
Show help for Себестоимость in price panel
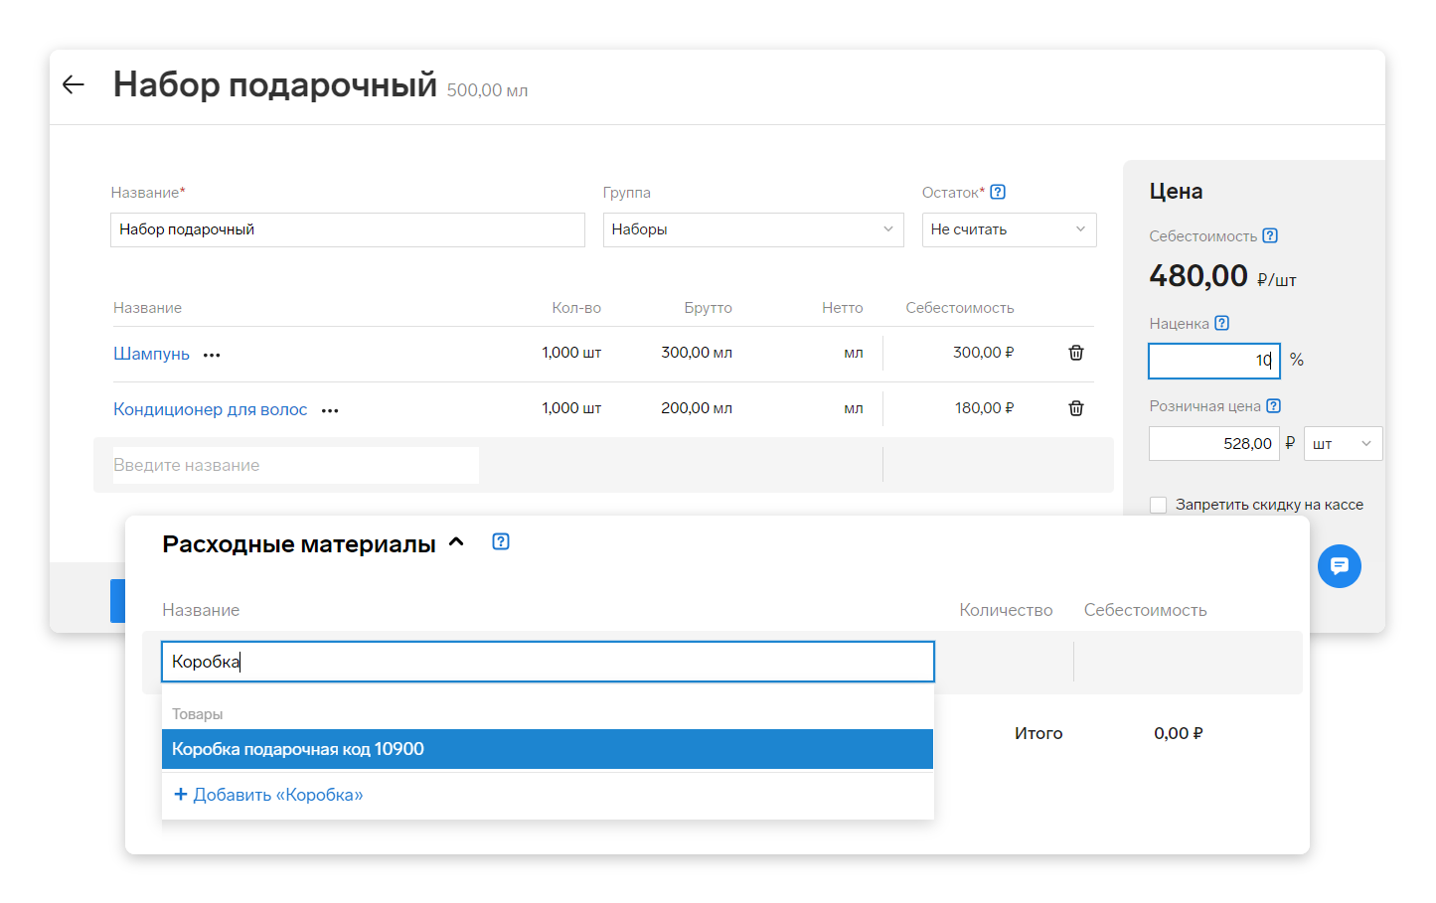[x=1270, y=235]
